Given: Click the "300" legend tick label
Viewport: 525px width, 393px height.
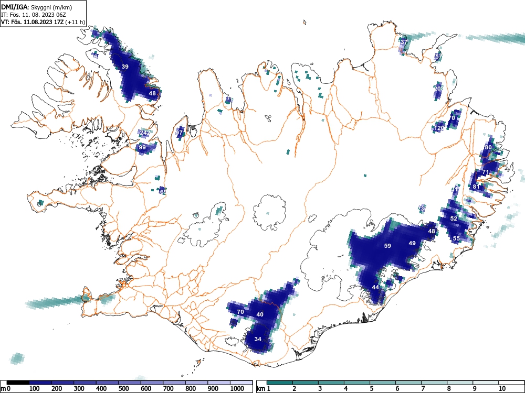Looking at the screenshot, I should 79,389.
